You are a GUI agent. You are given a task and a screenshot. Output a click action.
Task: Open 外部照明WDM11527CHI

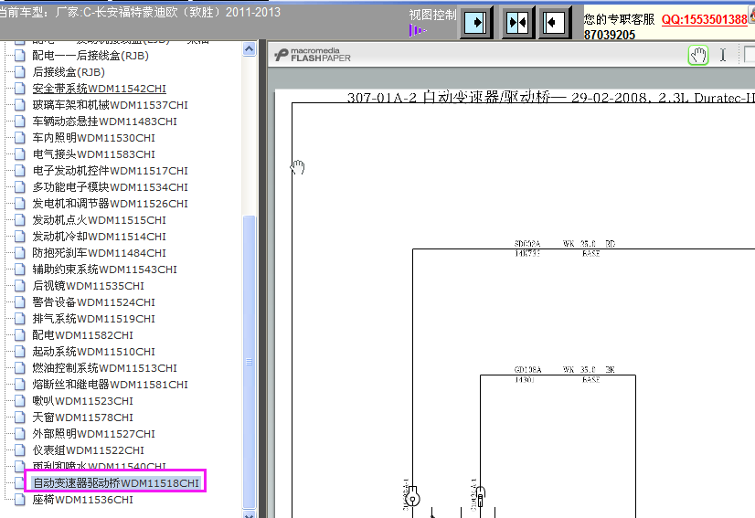pos(93,434)
